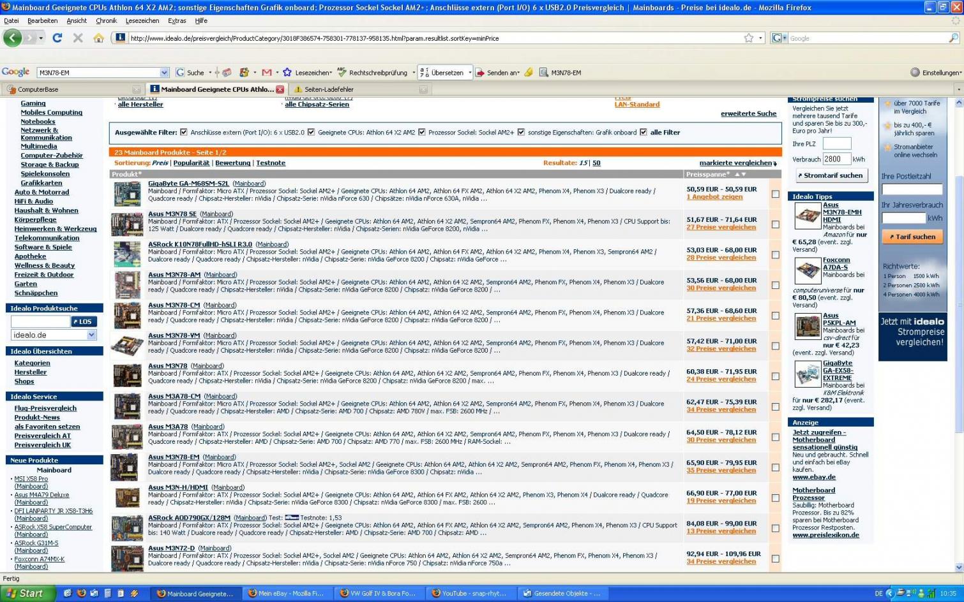Click the LOS button in Produktsuche
The height and width of the screenshot is (602, 964).
point(84,321)
